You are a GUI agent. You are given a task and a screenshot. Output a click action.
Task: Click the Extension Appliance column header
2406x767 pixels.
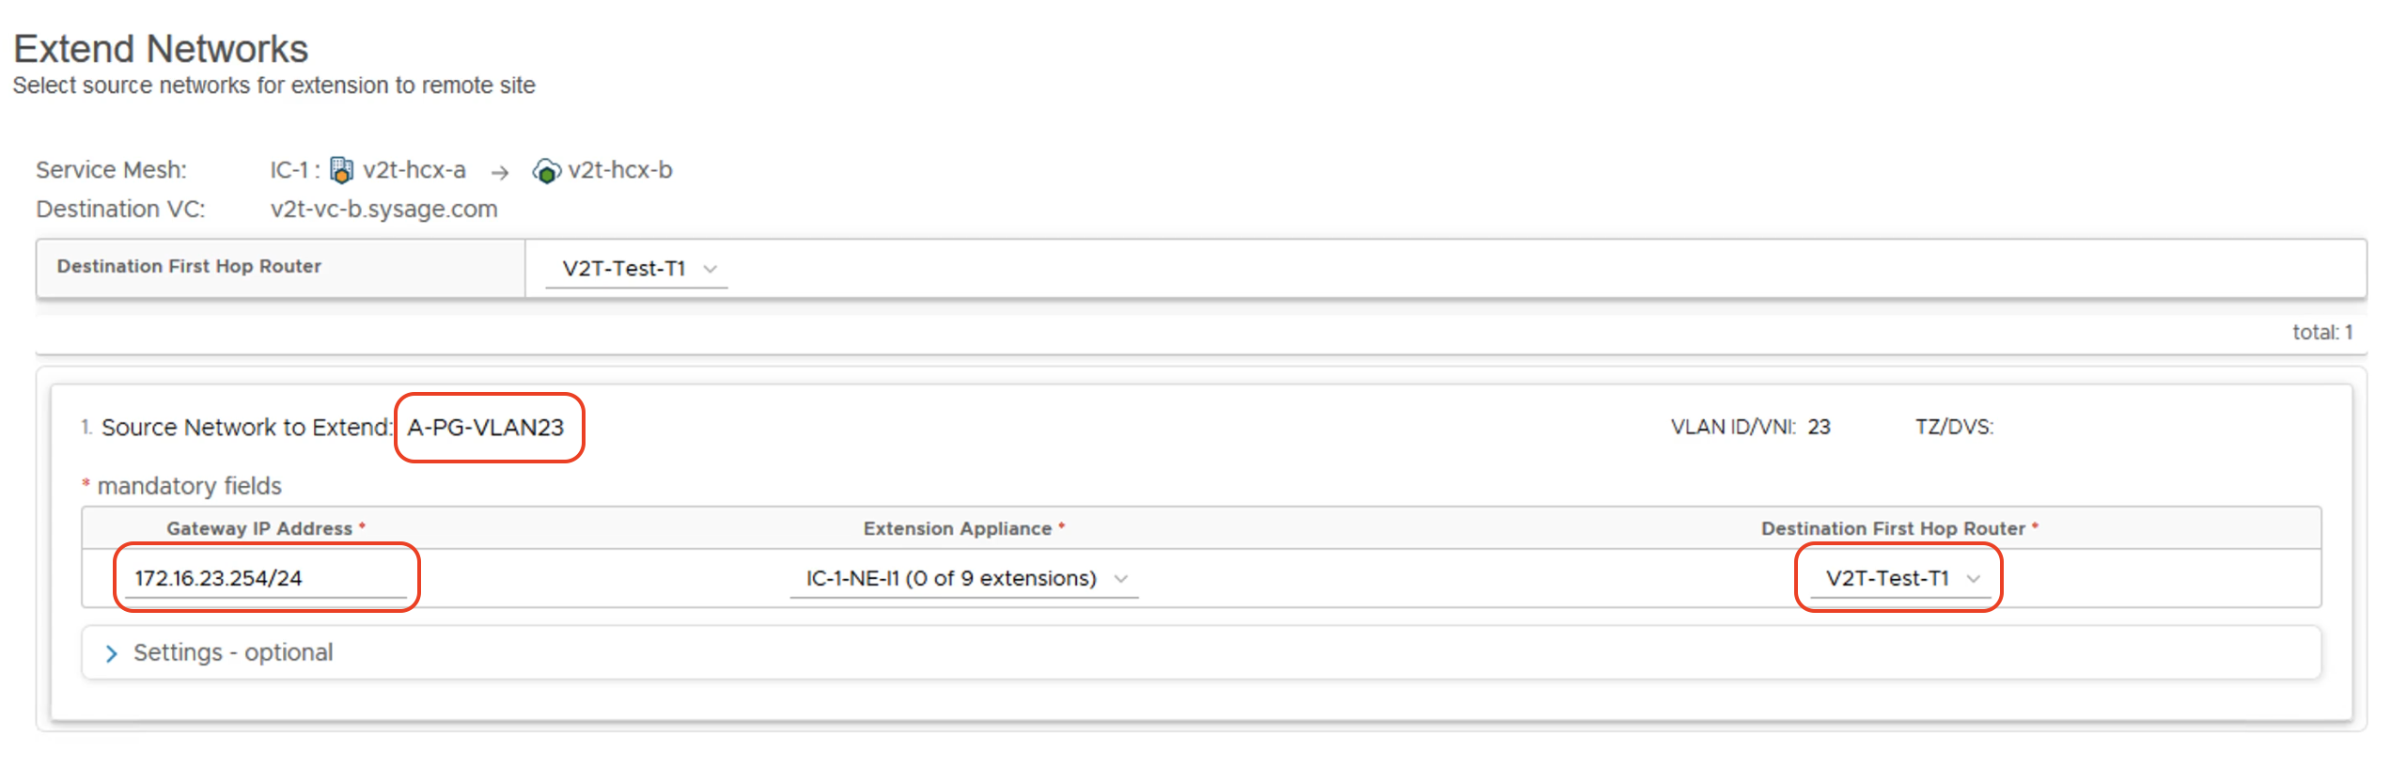958,528
